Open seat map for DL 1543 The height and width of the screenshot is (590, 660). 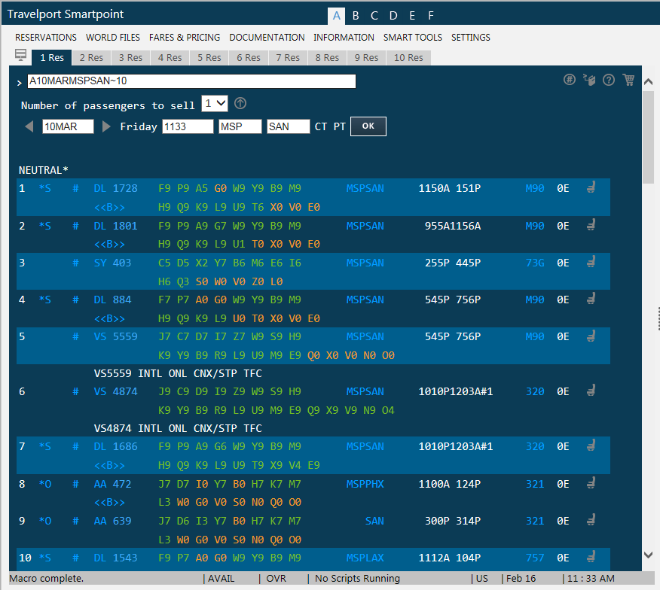coord(591,557)
